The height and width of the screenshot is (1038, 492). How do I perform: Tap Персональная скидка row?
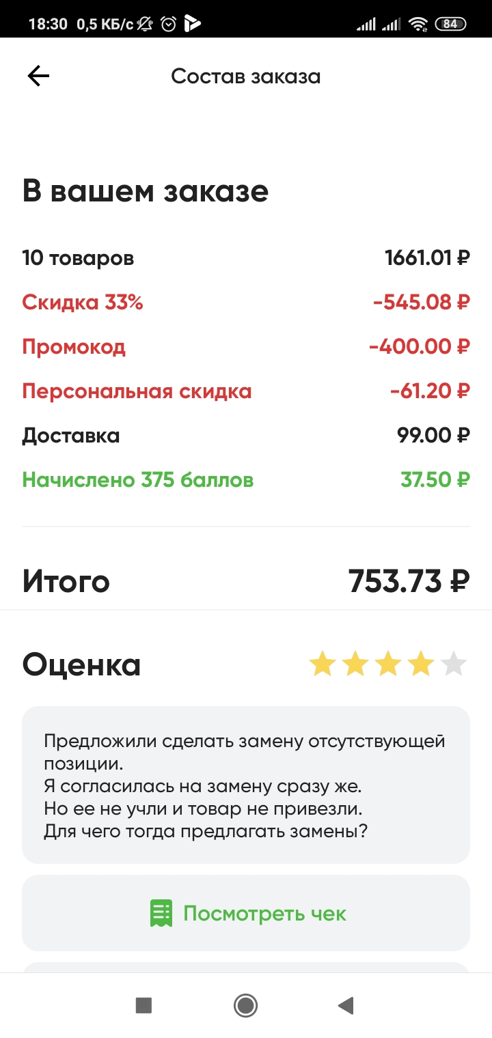(246, 391)
